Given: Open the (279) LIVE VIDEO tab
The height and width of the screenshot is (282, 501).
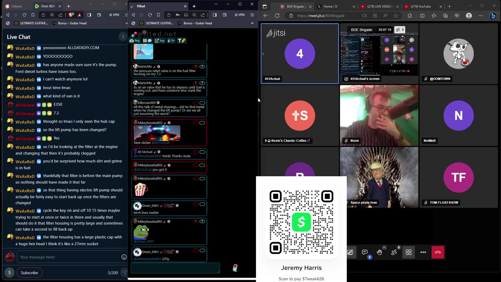Looking at the screenshot, I should point(379,6).
